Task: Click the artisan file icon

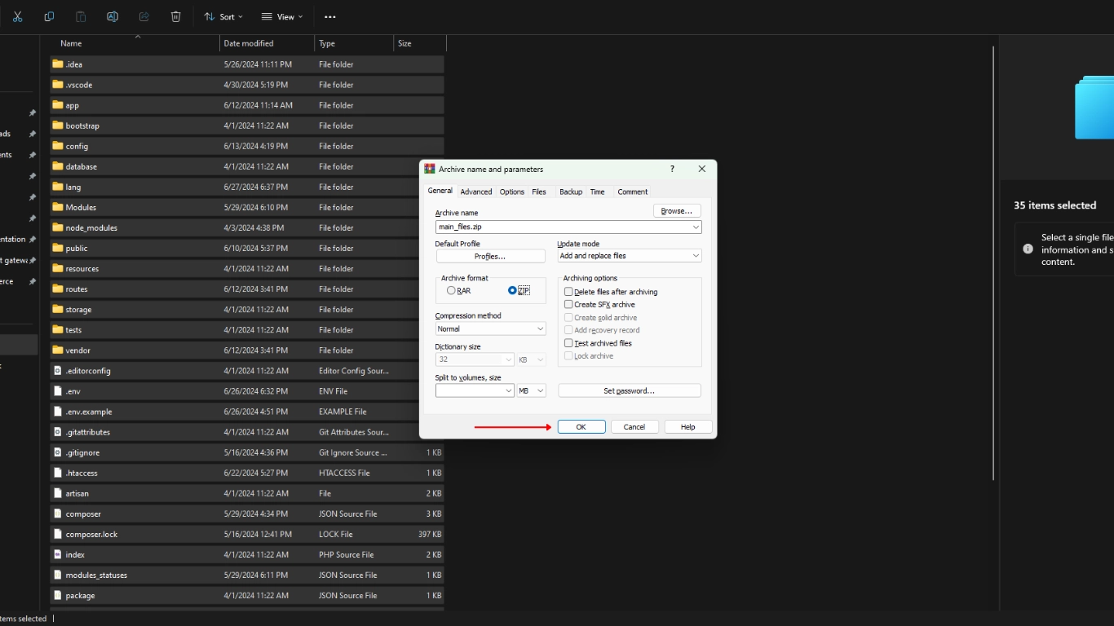Action: [x=57, y=493]
